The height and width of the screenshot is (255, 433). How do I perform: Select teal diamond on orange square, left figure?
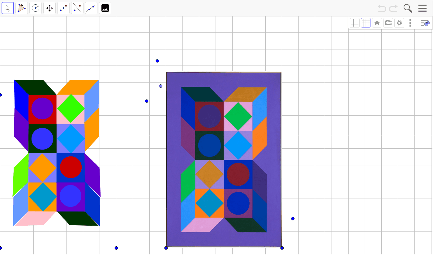pyautogui.click(x=43, y=197)
